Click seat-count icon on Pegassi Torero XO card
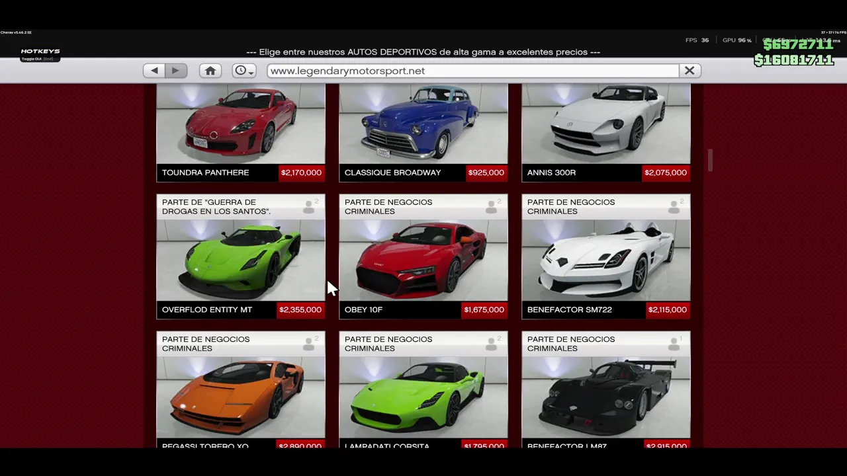Viewport: 847px width, 476px height. point(309,344)
